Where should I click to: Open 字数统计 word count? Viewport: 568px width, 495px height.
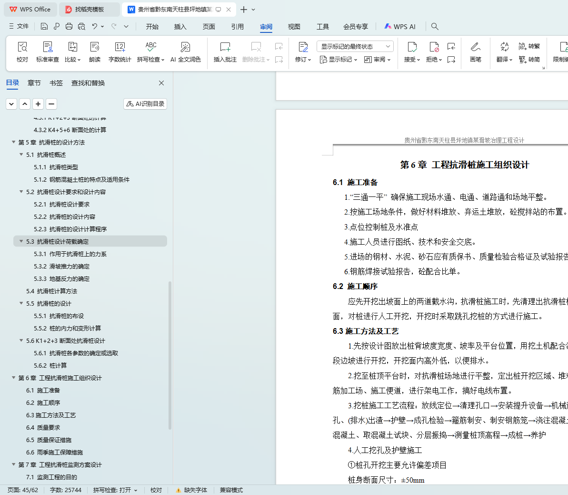[x=120, y=52]
